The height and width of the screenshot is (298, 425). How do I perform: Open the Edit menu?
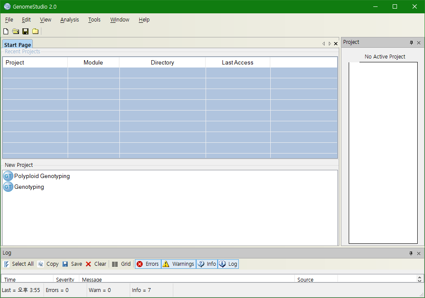pyautogui.click(x=26, y=20)
